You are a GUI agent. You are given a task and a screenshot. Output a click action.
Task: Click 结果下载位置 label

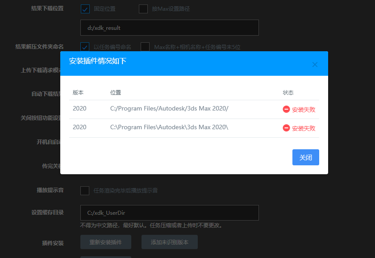pos(47,8)
